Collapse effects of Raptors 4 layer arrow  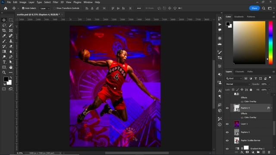click(x=272, y=108)
